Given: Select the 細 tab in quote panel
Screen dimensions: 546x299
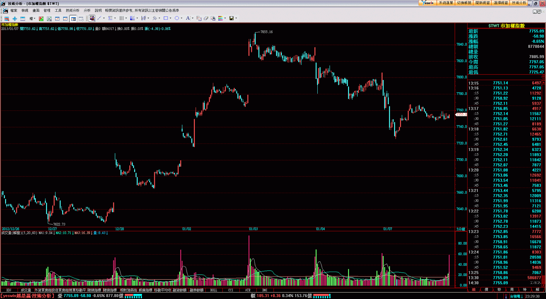Looking at the screenshot, I should pyautogui.click(x=474, y=290).
